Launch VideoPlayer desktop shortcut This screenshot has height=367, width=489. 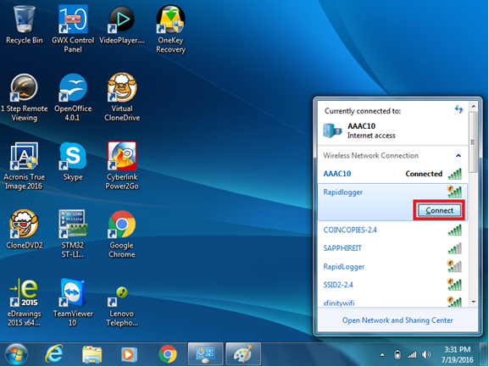coord(122,25)
